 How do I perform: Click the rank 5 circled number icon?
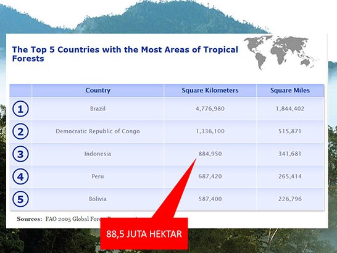(x=20, y=199)
